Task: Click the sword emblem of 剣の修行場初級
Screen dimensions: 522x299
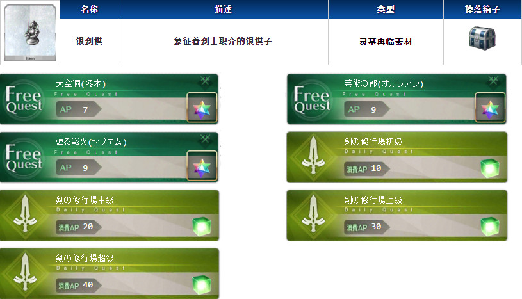Action: pos(313,156)
